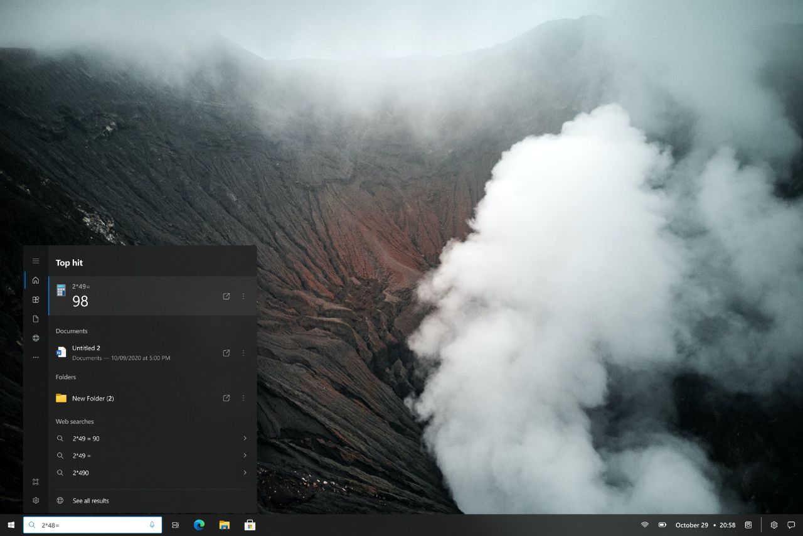Open File Explorer from taskbar

click(225, 525)
